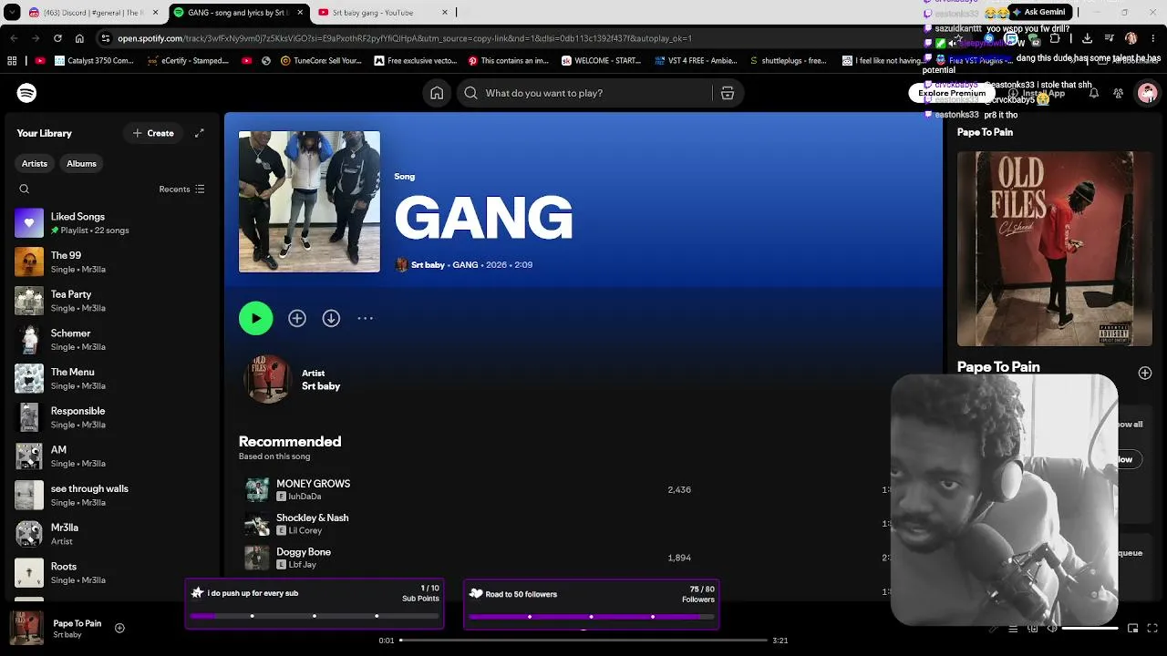Click Pape To Pain in the now-playing bar
The height and width of the screenshot is (656, 1167).
pos(77,624)
